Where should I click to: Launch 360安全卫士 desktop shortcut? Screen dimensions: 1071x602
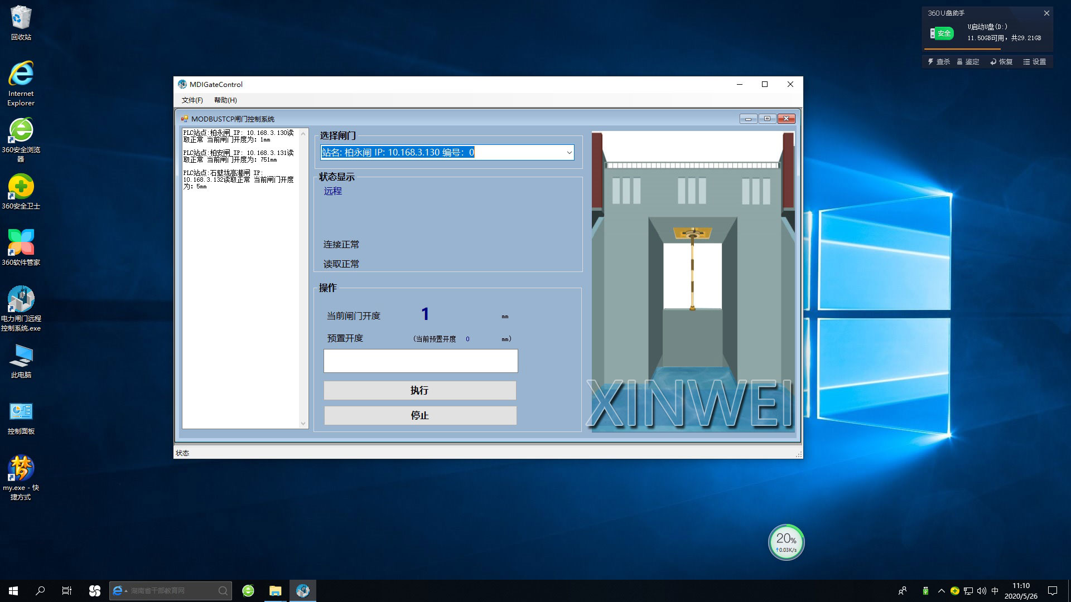[21, 191]
